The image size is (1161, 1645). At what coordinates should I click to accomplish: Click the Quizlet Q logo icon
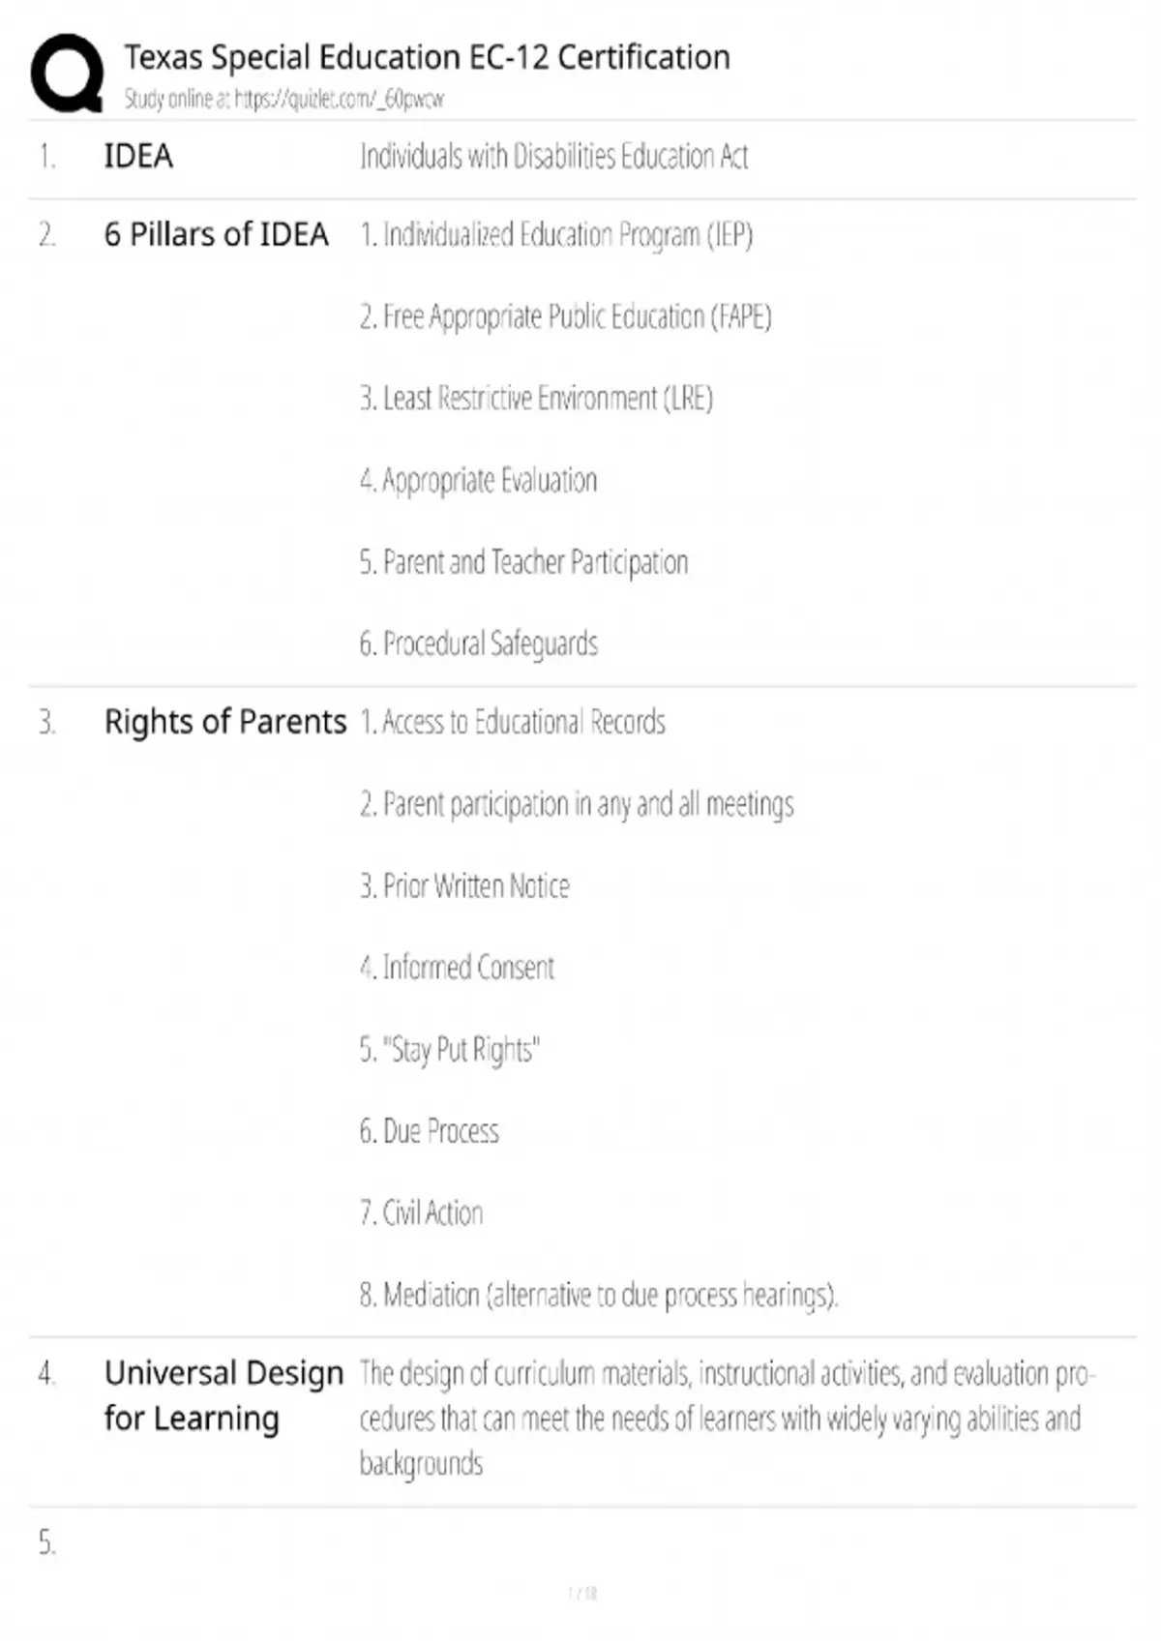coord(67,74)
